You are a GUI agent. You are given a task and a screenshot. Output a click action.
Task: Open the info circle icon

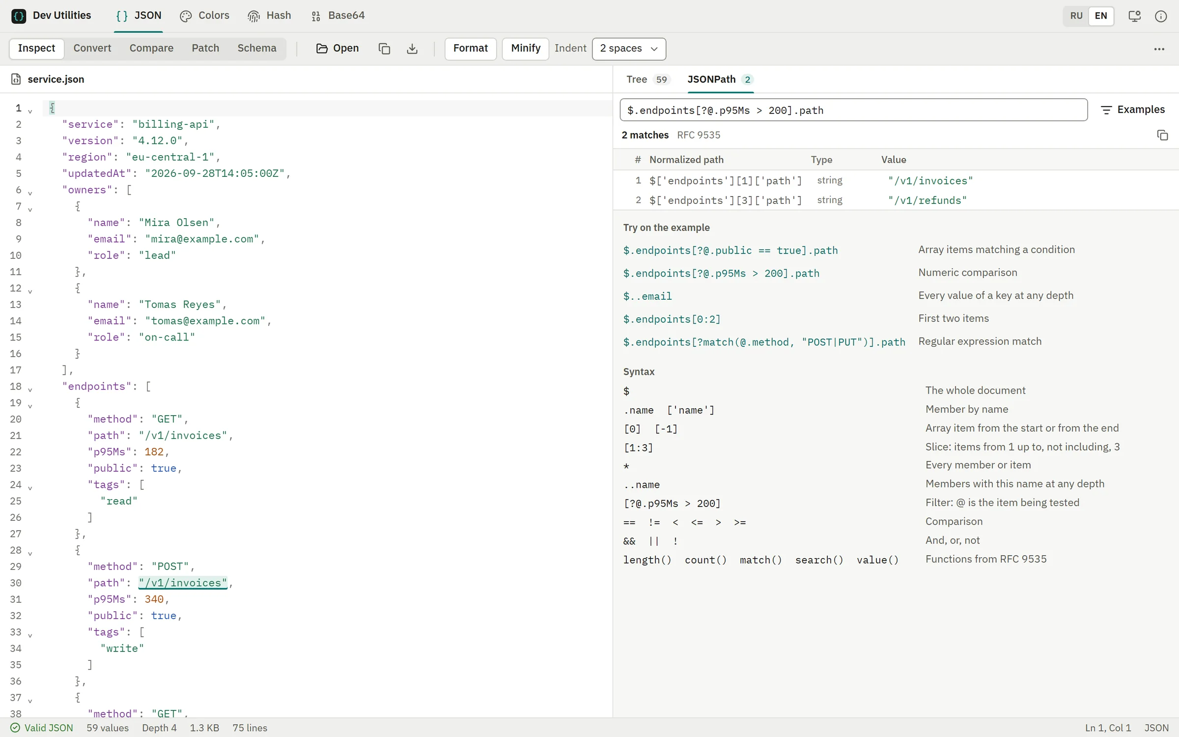(1160, 16)
